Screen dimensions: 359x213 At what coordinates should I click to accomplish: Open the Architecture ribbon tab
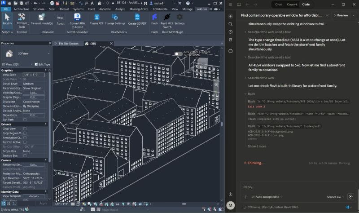tap(21, 9)
